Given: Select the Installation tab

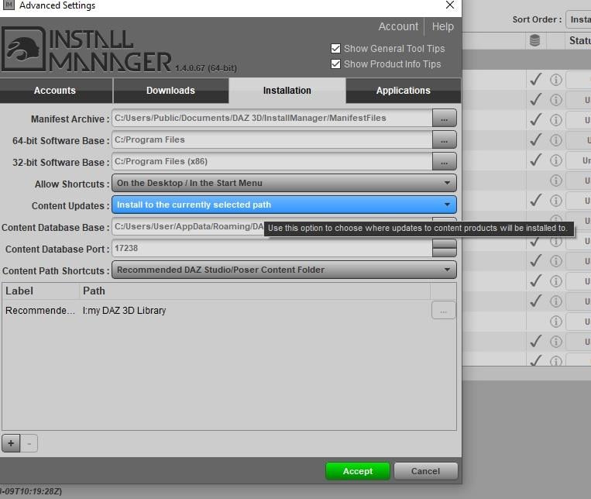Looking at the screenshot, I should (x=287, y=91).
